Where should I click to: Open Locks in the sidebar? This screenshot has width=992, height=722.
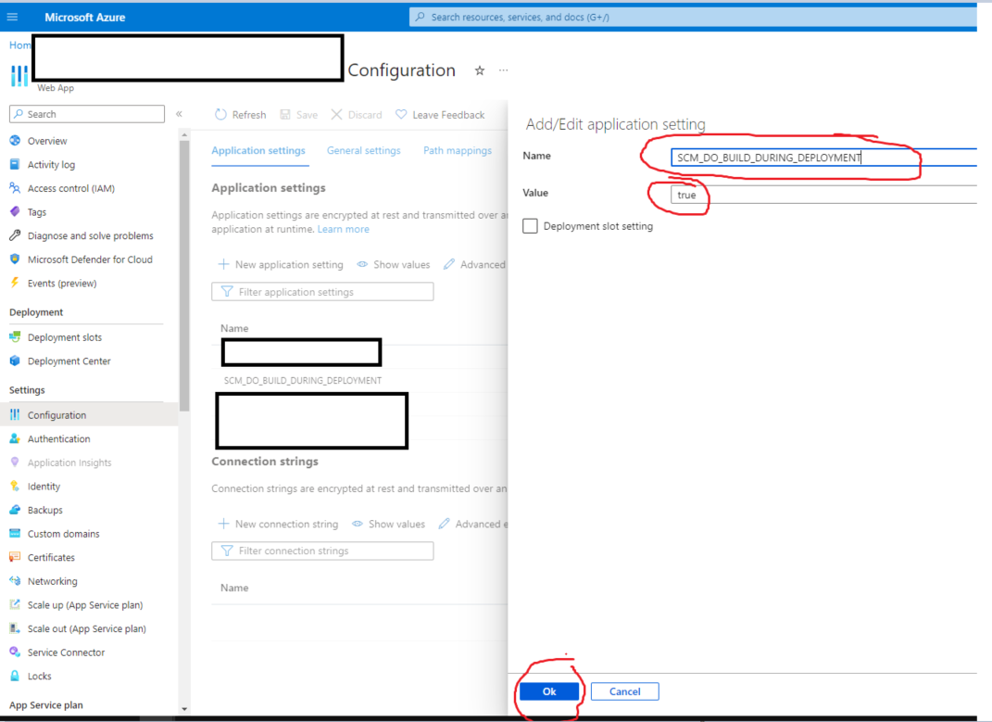(39, 677)
